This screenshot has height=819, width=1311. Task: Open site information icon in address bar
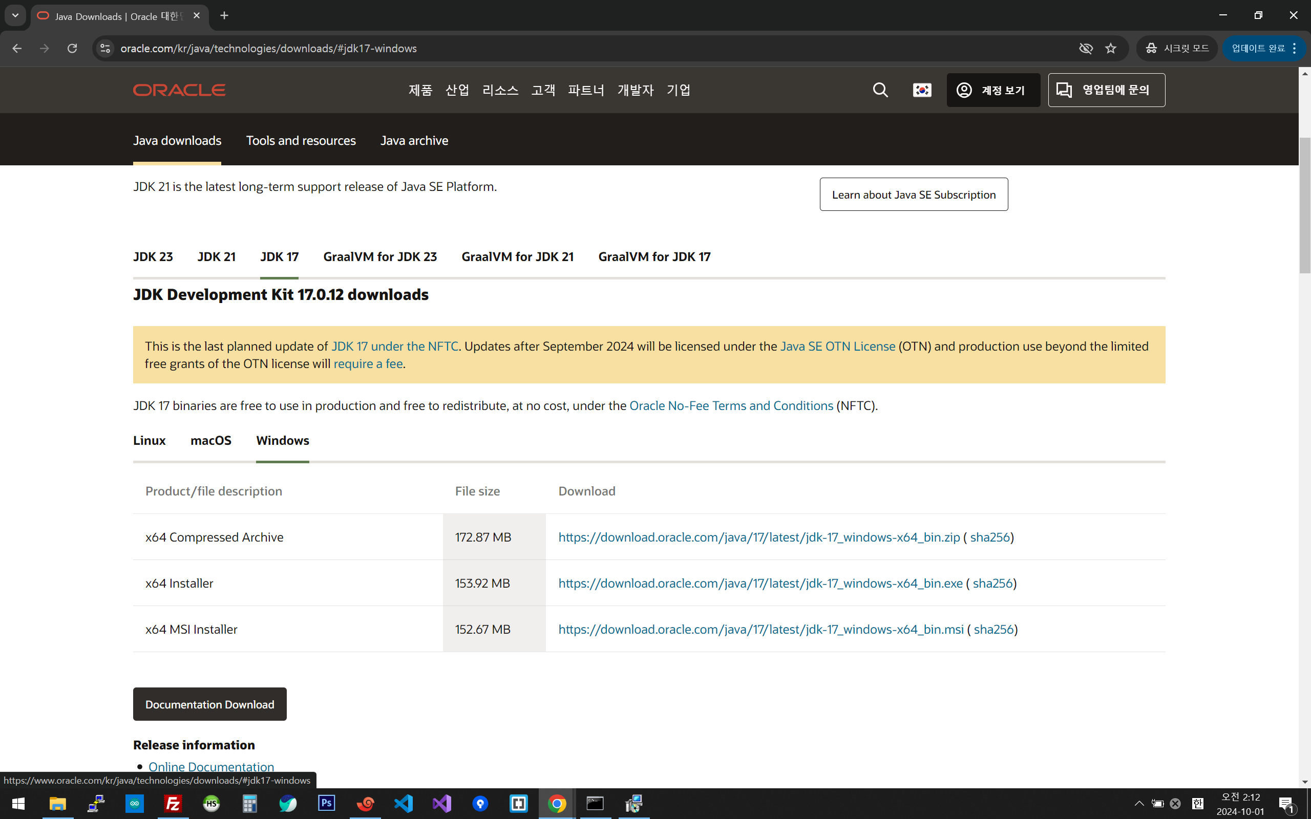pyautogui.click(x=105, y=48)
